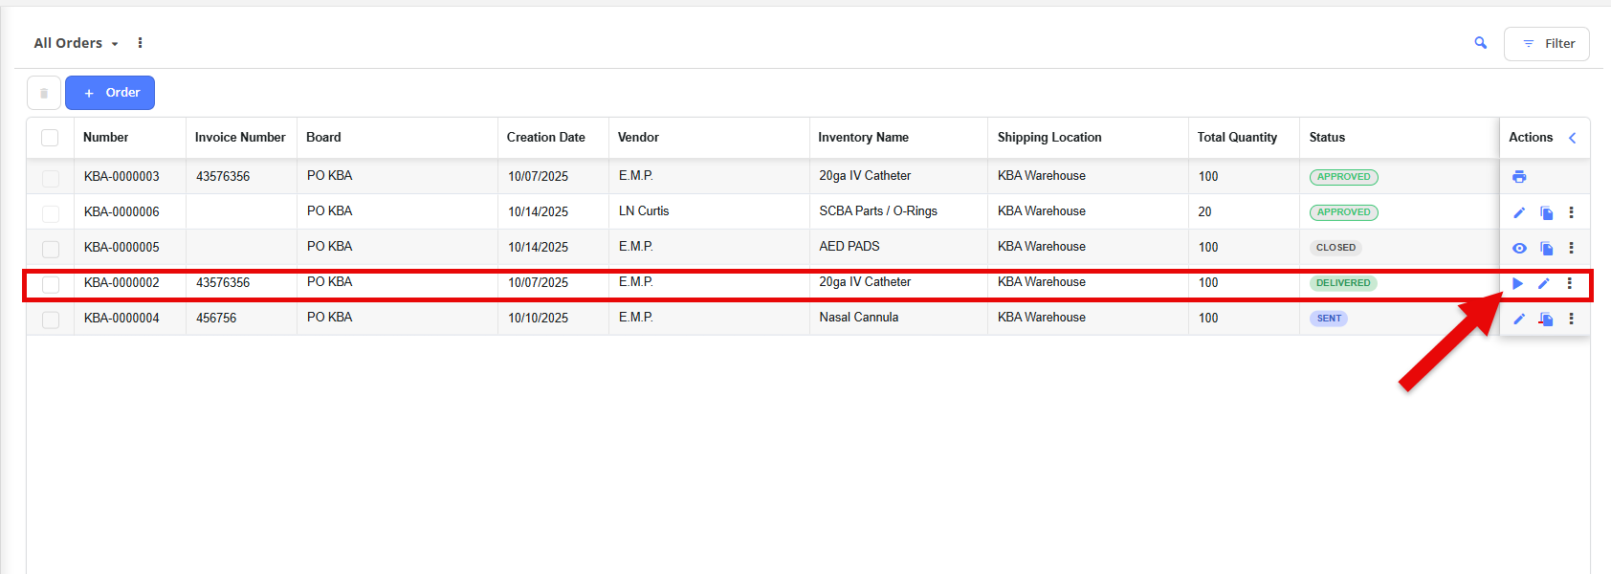1611x574 pixels.
Task: Edit order KBA-0000004 with the pencil icon
Action: pyautogui.click(x=1519, y=319)
